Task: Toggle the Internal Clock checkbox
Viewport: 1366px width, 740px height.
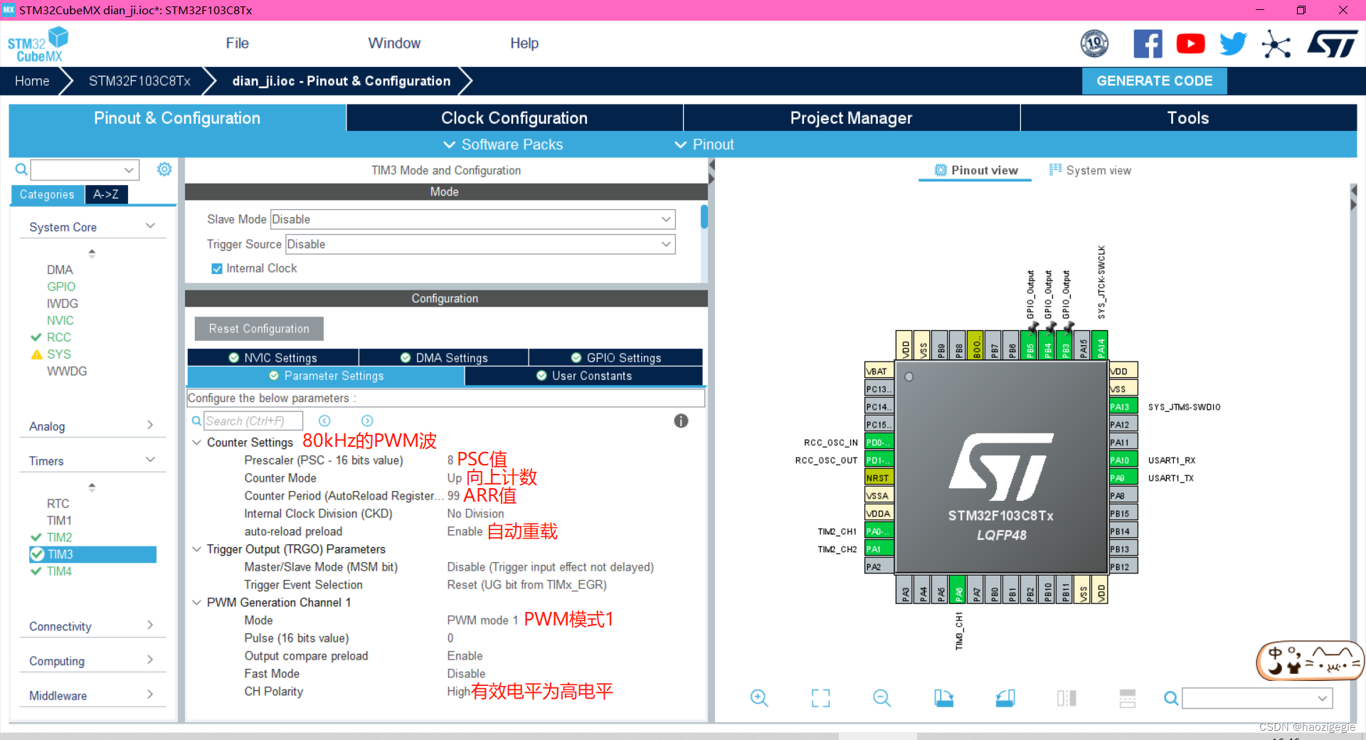Action: click(217, 268)
